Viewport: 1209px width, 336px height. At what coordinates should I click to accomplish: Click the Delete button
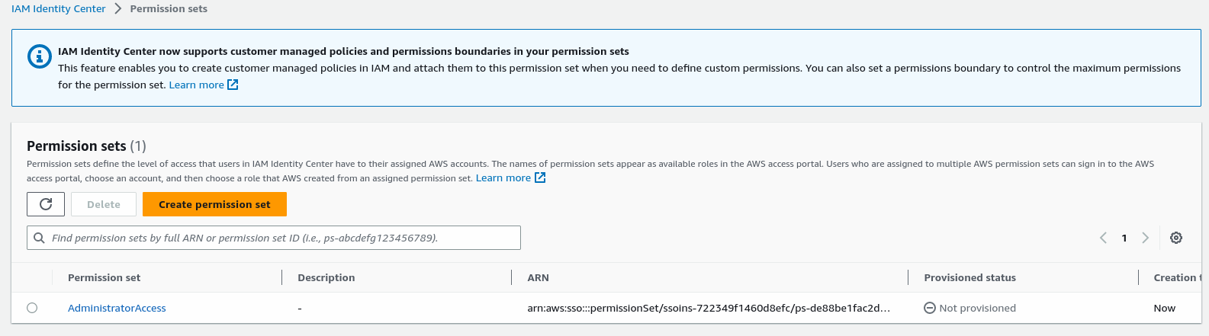click(104, 204)
